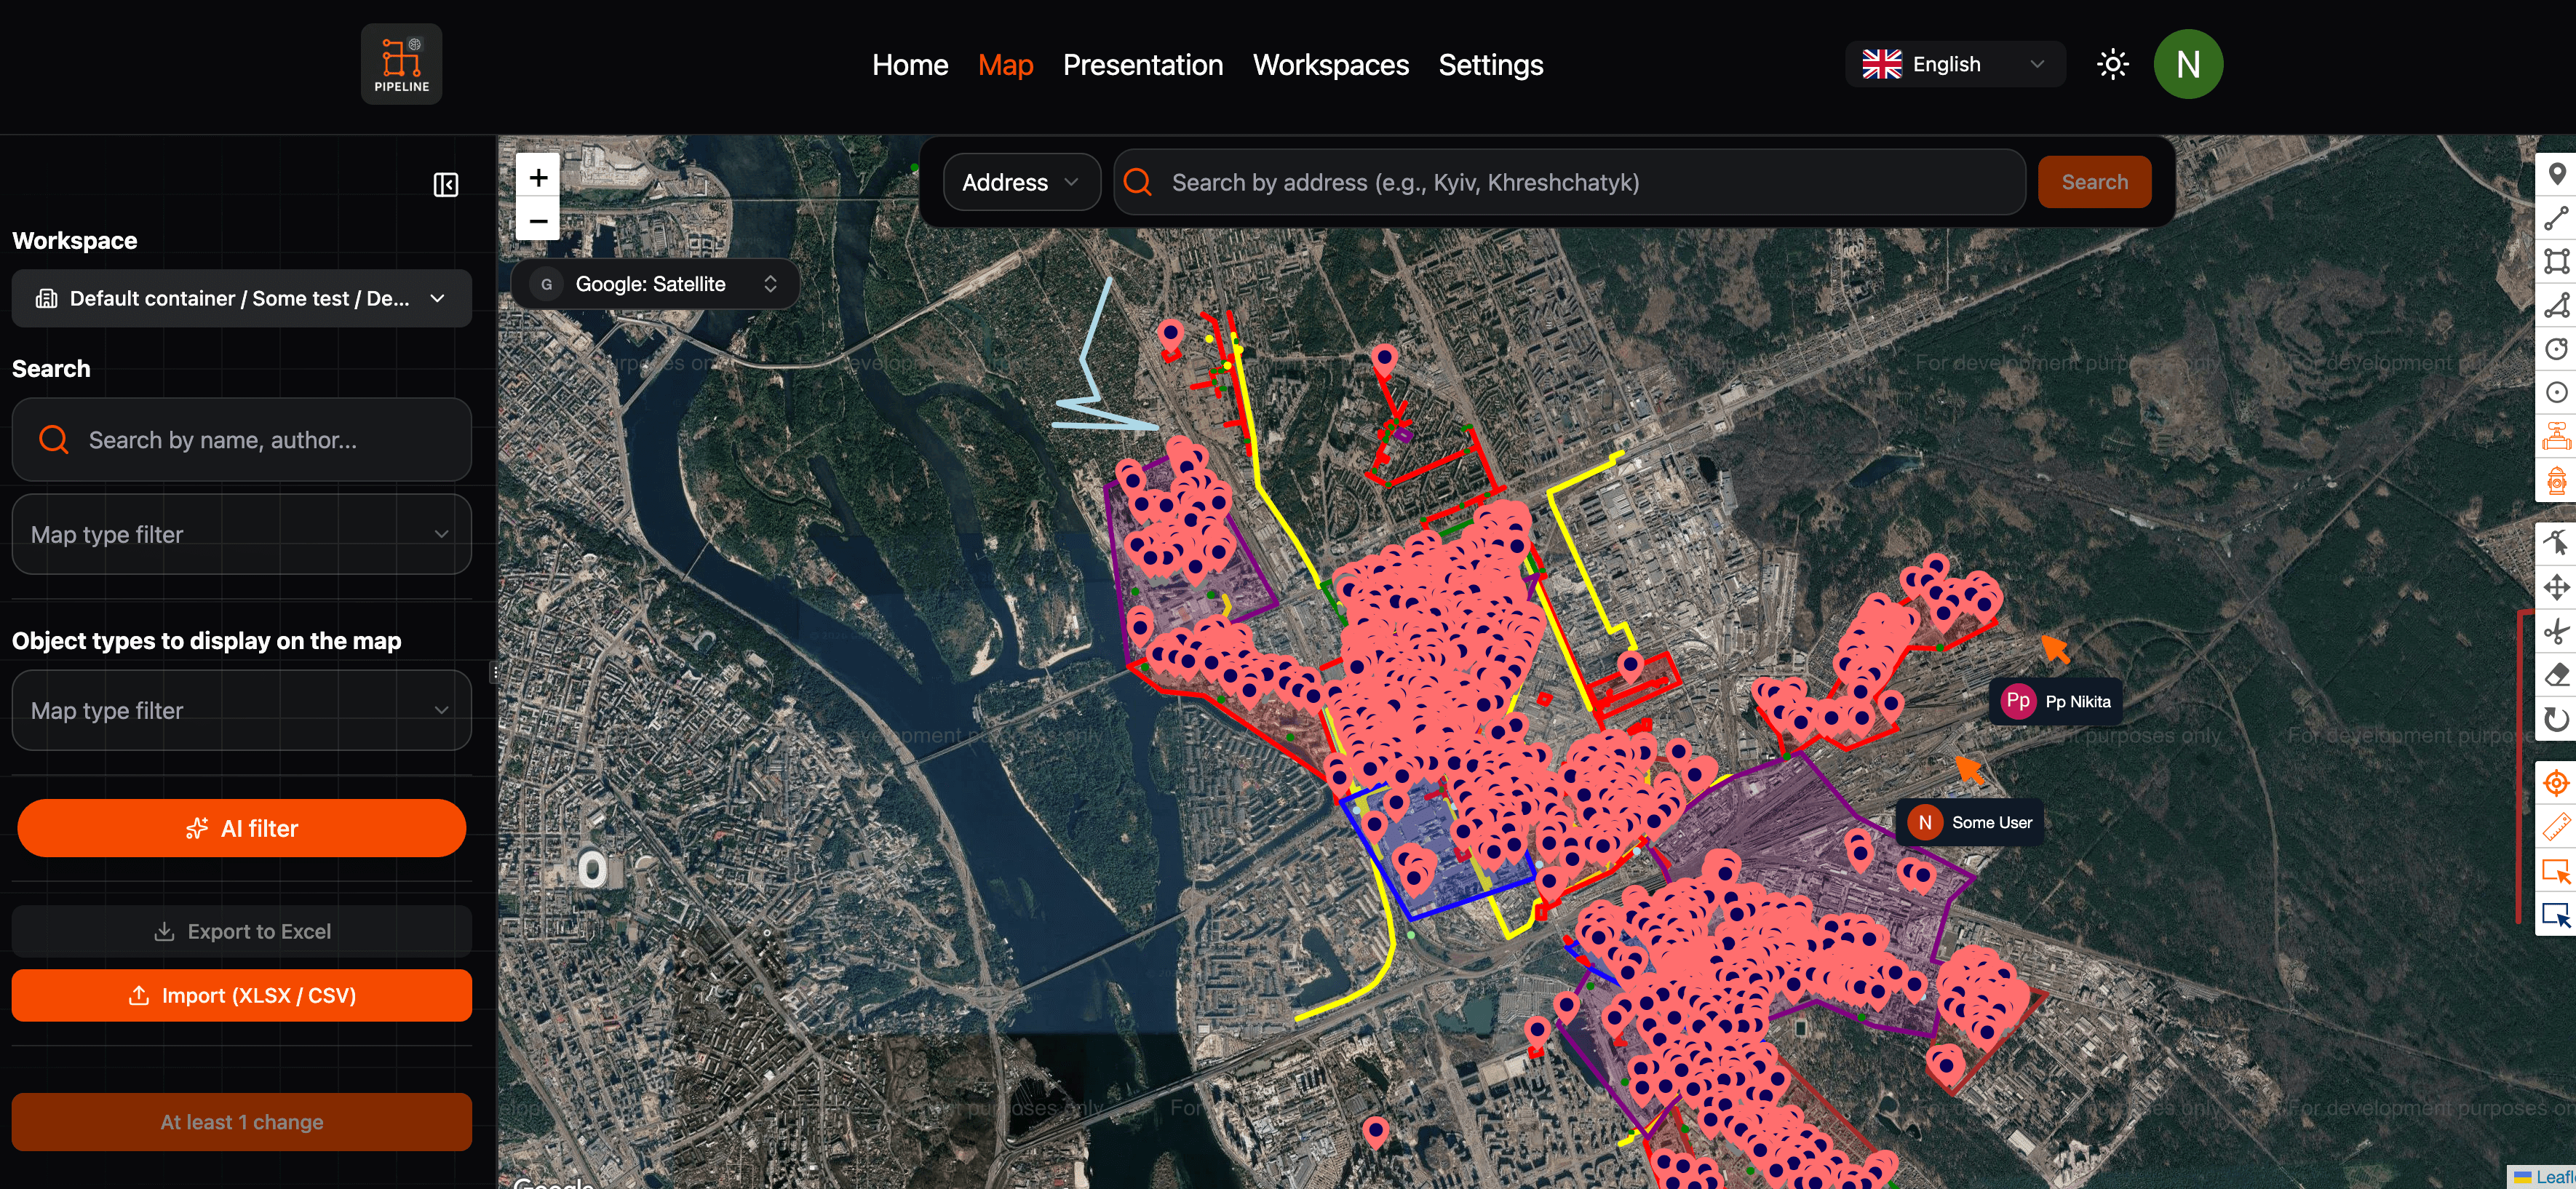The width and height of the screenshot is (2576, 1189).
Task: Focus the Search by name, author field
Action: (x=241, y=441)
